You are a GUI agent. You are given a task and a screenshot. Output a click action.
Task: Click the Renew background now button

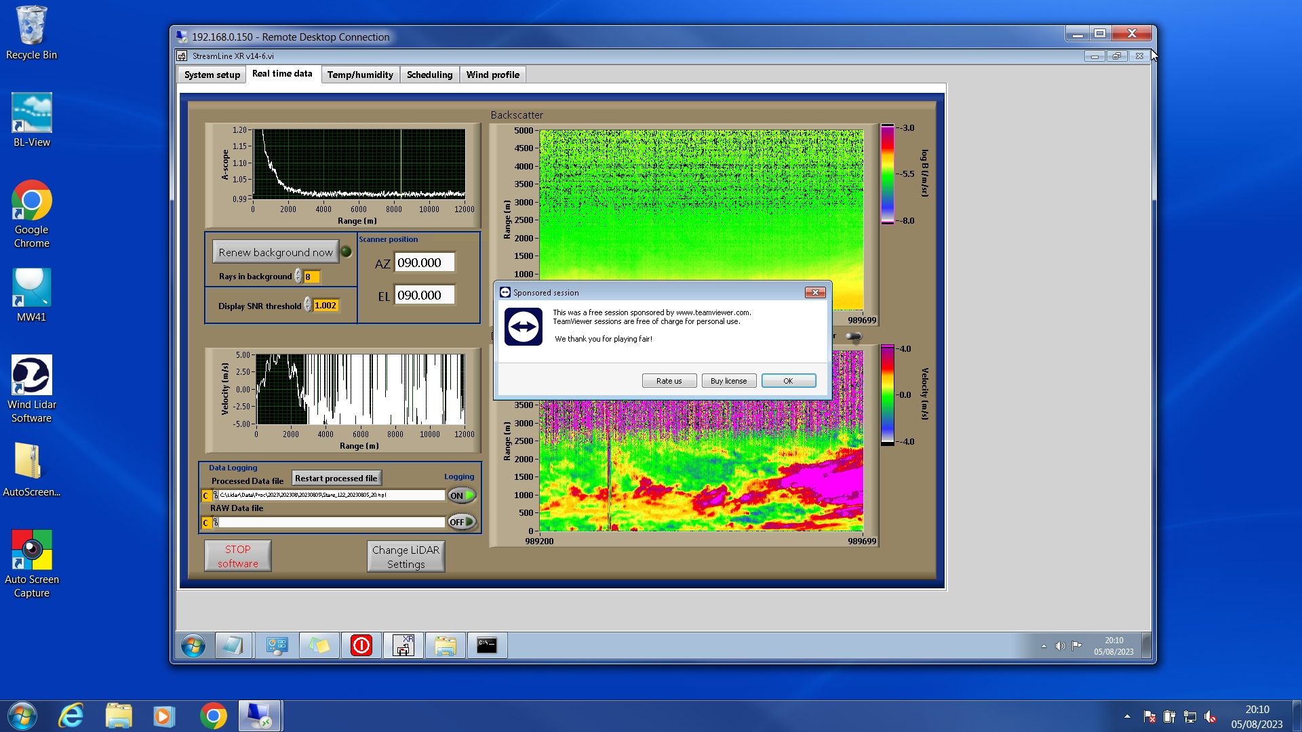point(275,252)
